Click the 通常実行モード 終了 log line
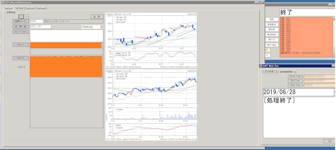The height and width of the screenshot is (150, 336). point(300,53)
